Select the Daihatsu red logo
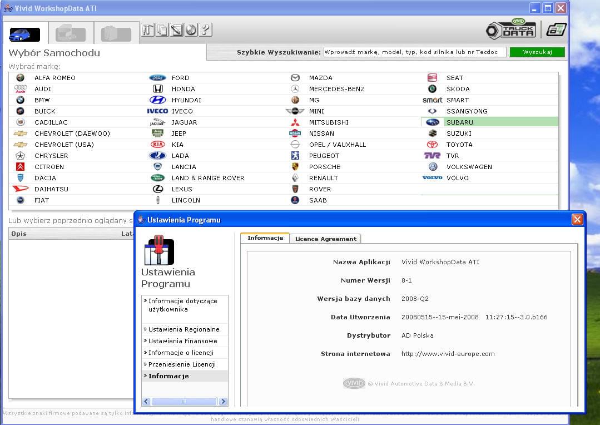600x425 pixels. point(20,189)
